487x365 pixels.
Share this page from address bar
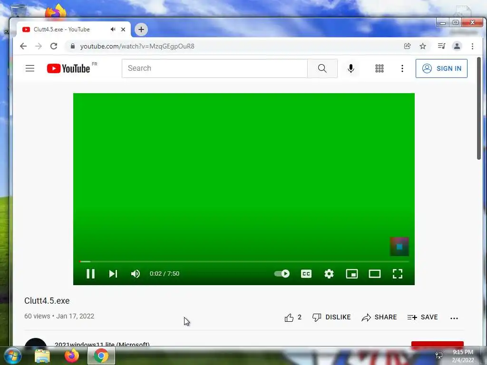pyautogui.click(x=407, y=46)
